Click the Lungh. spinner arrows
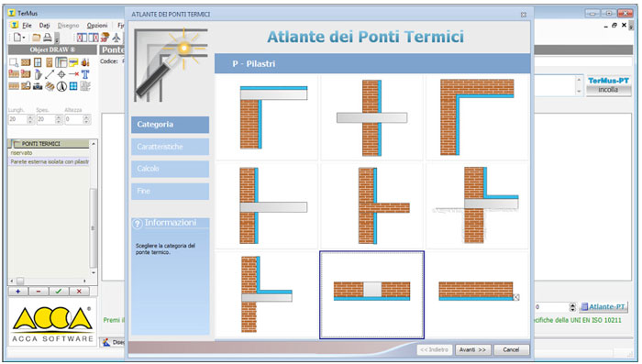The width and height of the screenshot is (642, 364). (30, 119)
